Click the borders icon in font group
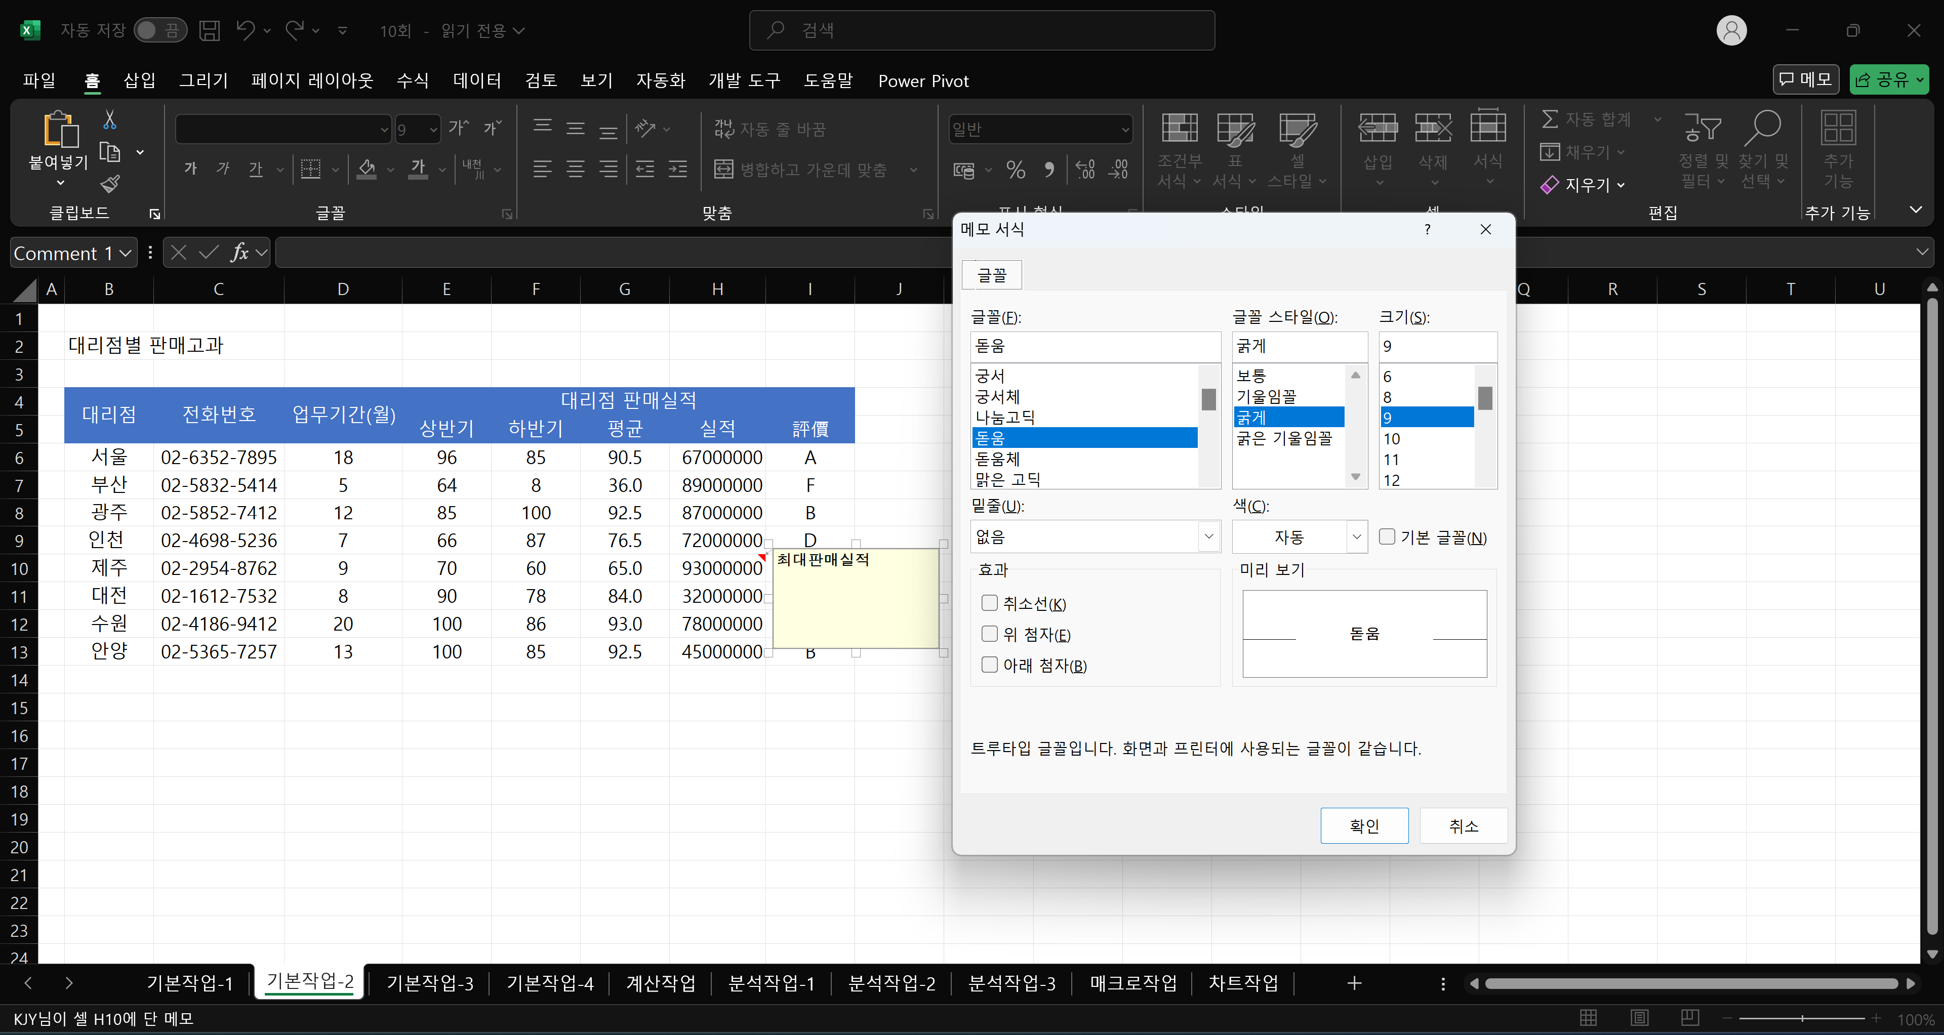 pos(310,168)
